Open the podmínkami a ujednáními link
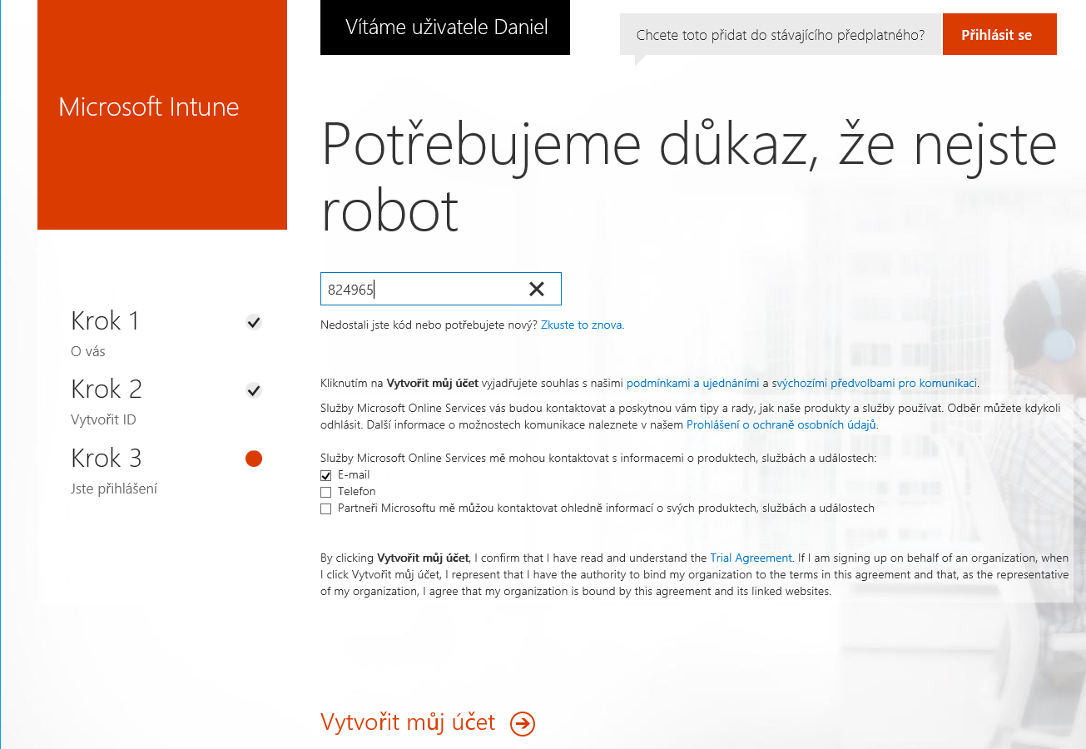Viewport: 1086px width, 749px height. 692,384
